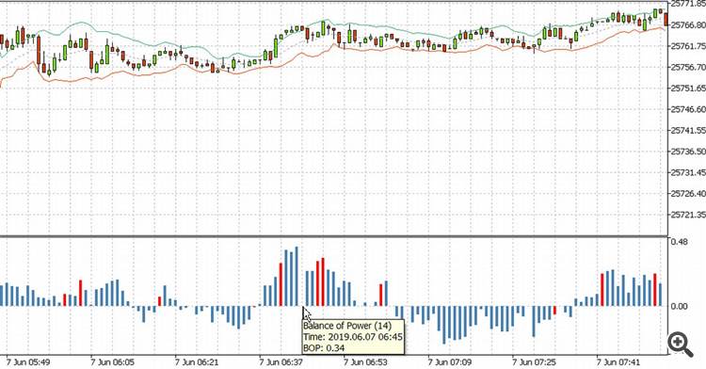Click the 25746.60 price label
Viewport: 706px width, 369px height.
coord(688,109)
